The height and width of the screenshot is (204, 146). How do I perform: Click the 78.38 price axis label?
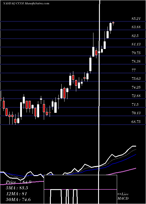coord(136,61)
